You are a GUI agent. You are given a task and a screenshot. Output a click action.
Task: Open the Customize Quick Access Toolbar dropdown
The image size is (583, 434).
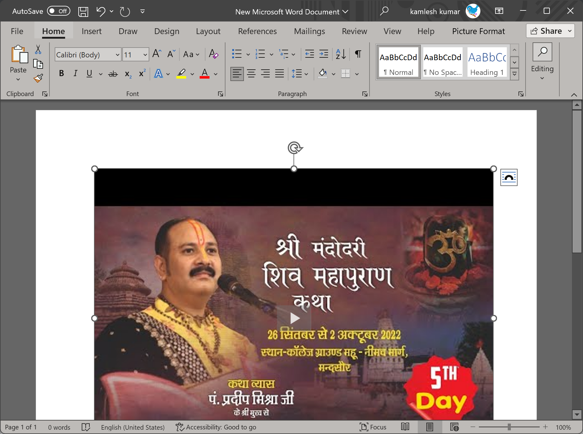tap(143, 11)
